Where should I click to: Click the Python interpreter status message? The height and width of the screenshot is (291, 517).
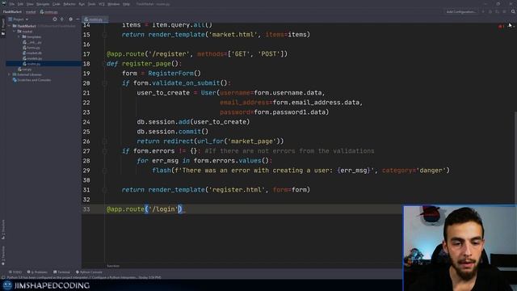[84, 277]
